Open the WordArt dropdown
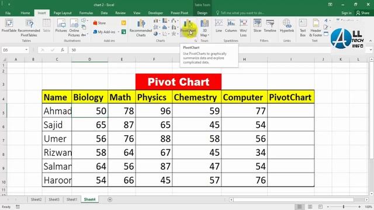This screenshot has width=374, height=210. [x=327, y=21]
